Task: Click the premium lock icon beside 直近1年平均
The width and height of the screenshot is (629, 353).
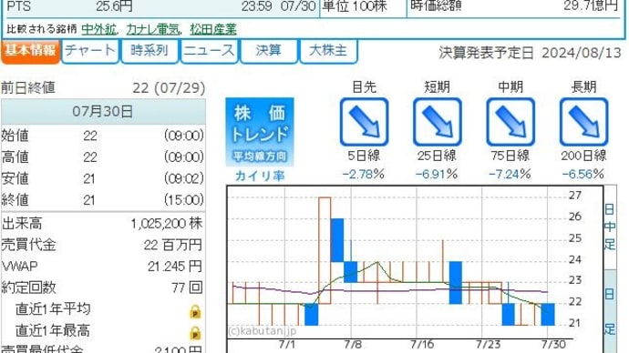Action: [x=195, y=311]
